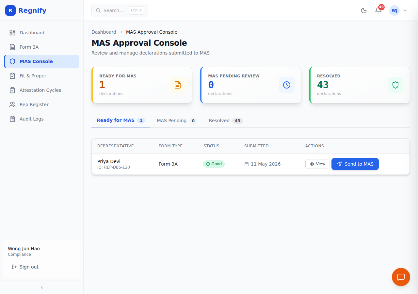
Task: Click the Form 3A table cell
Action: tap(168, 164)
